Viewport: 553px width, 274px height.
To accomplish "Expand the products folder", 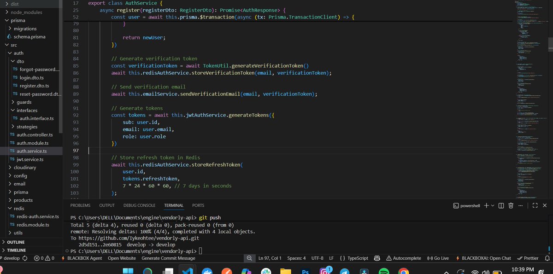I will coord(31,200).
